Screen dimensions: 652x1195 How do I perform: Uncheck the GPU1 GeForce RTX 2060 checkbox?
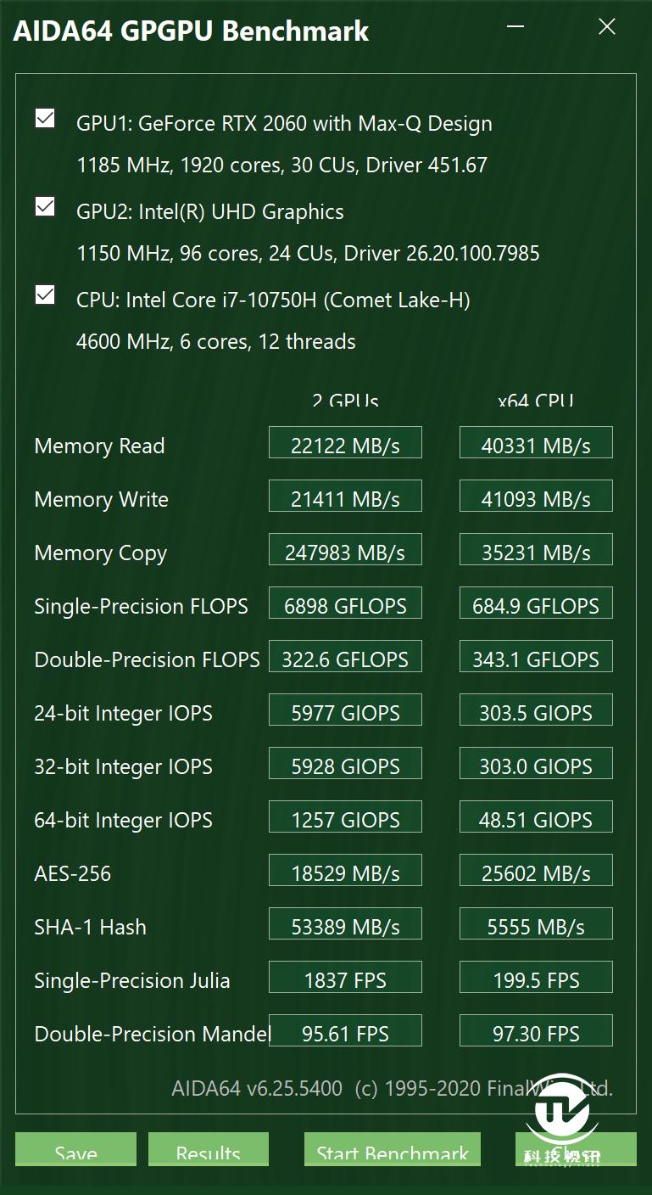click(x=45, y=119)
